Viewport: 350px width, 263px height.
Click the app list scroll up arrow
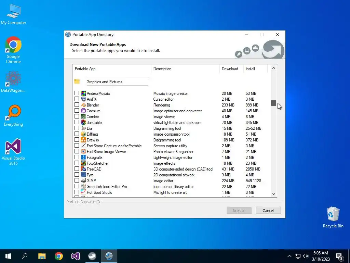[273, 68]
